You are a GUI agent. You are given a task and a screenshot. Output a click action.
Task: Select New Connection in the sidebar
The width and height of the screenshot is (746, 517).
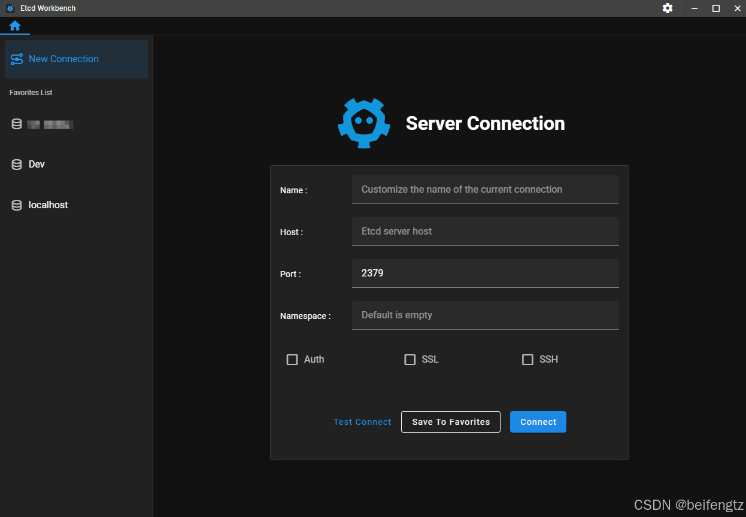coord(76,59)
